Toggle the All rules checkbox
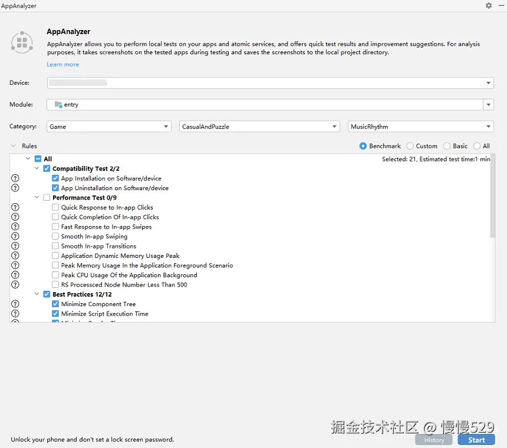This screenshot has width=507, height=448. tap(38, 159)
